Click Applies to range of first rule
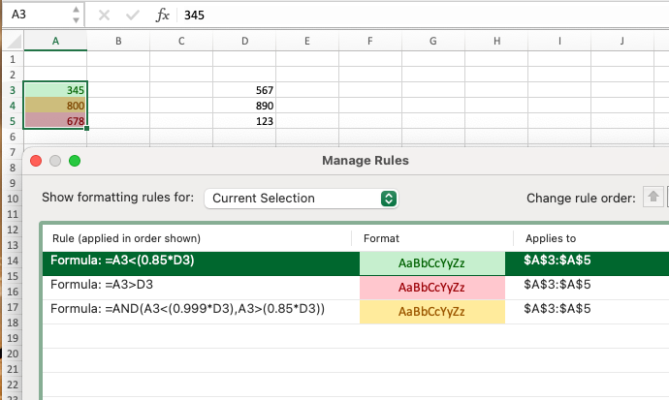Image resolution: width=669 pixels, height=400 pixels. tap(557, 260)
